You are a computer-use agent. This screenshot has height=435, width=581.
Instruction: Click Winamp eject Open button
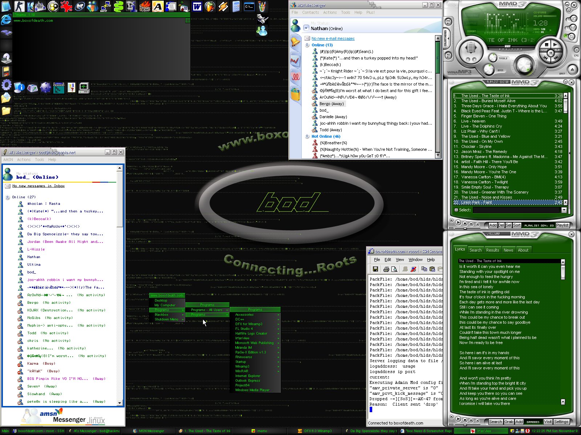[x=572, y=70]
